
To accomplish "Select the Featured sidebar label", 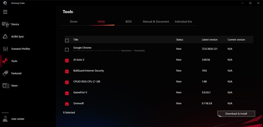I will click(16, 73).
